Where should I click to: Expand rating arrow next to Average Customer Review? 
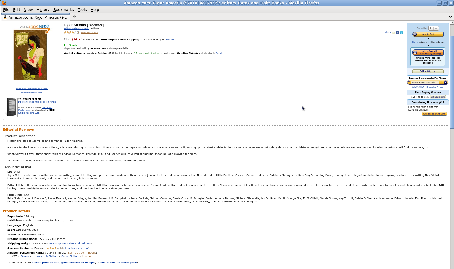coord(61,248)
